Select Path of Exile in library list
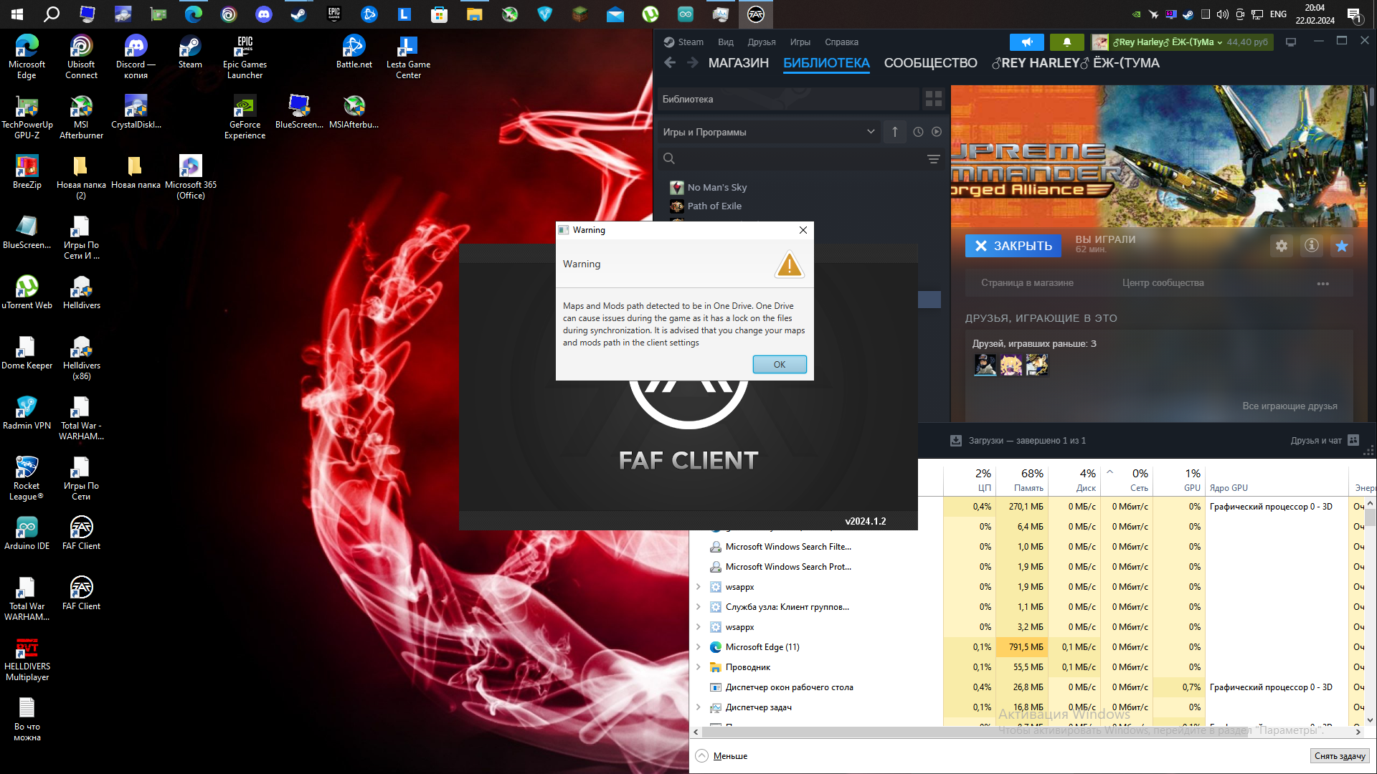The image size is (1377, 774). click(714, 206)
